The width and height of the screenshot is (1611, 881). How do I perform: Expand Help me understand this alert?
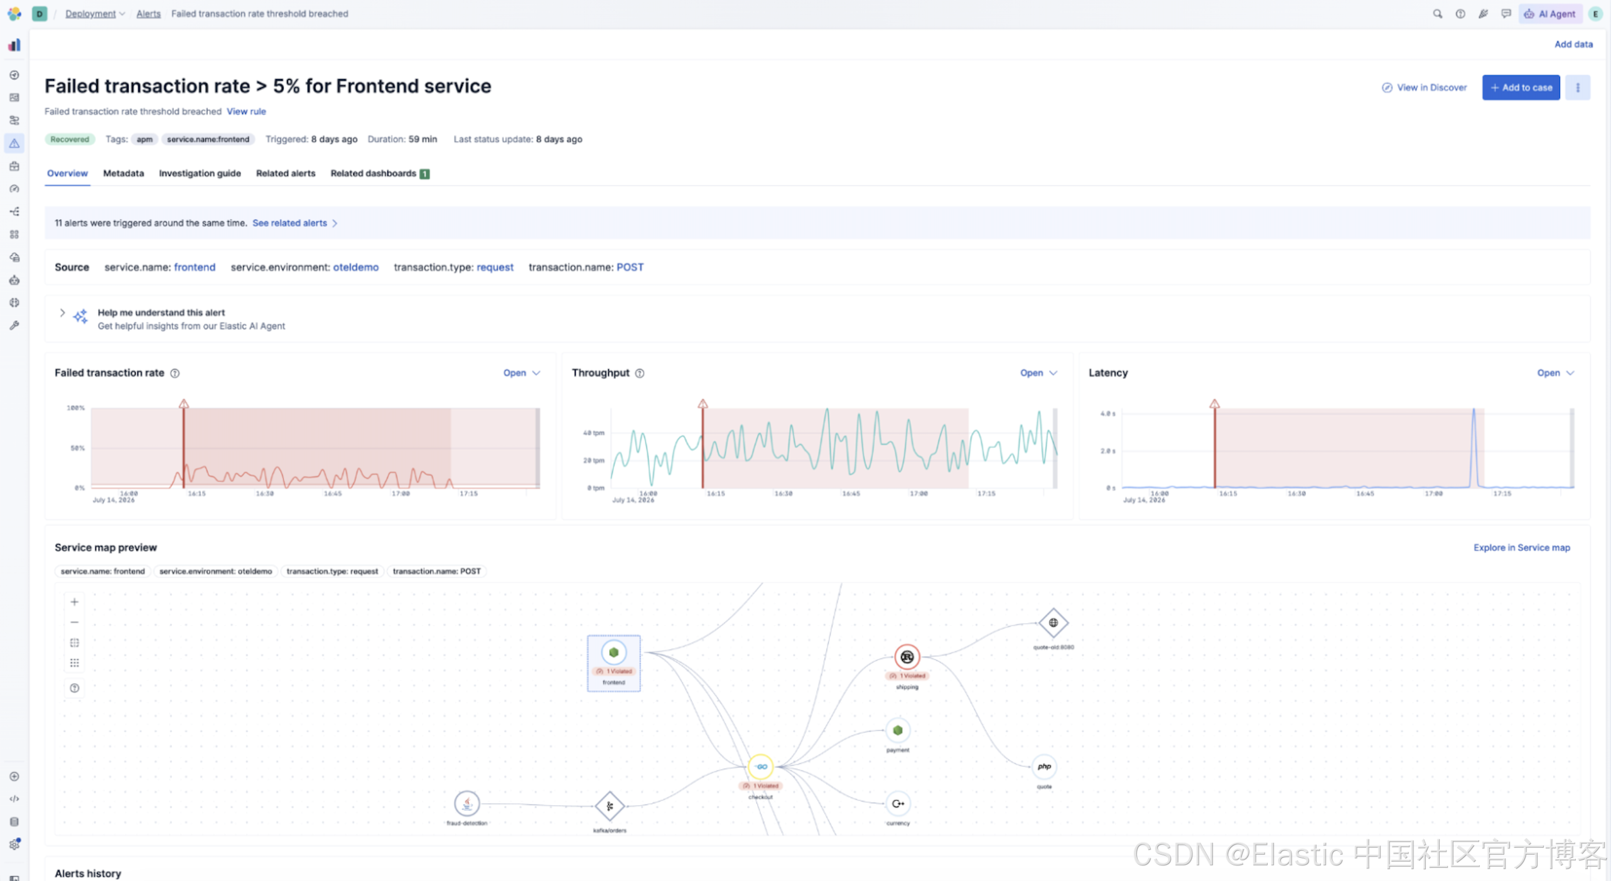click(x=62, y=312)
